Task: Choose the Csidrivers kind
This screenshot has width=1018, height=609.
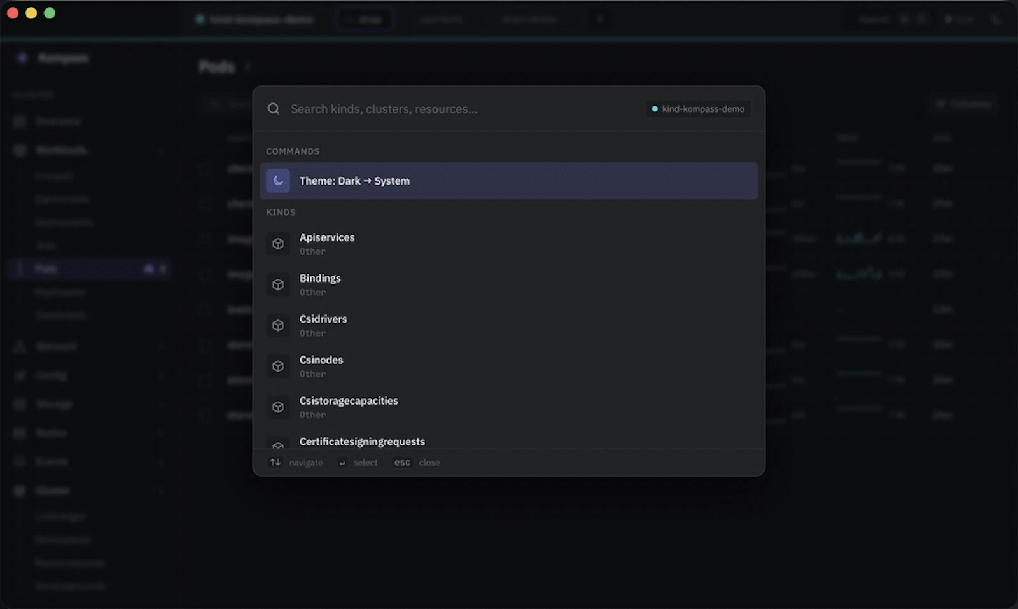Action: [x=509, y=325]
